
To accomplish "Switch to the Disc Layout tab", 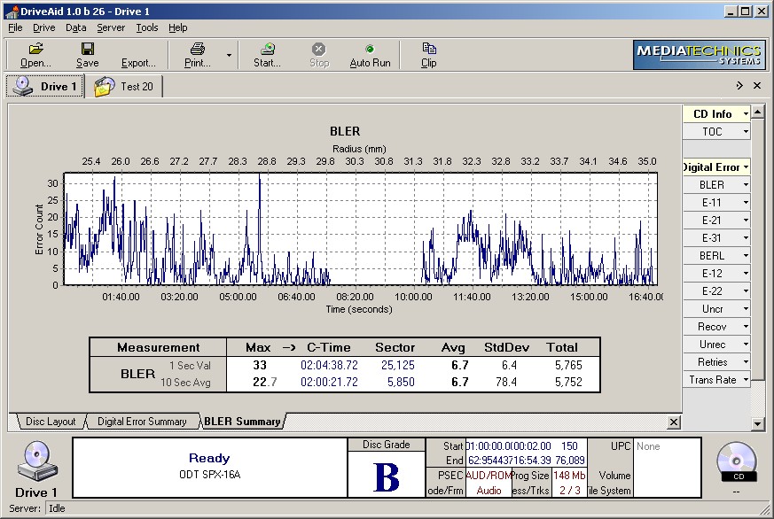I will 51,422.
